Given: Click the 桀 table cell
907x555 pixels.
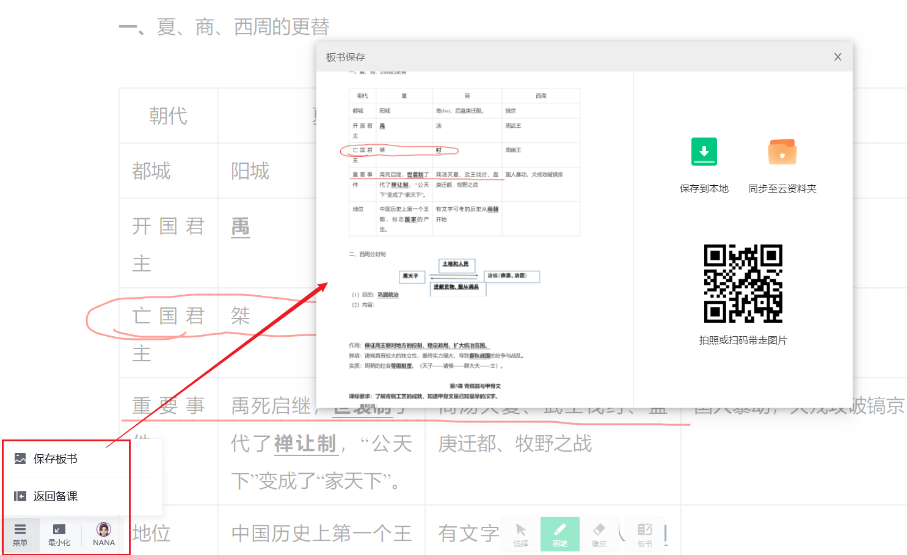Looking at the screenshot, I should click(240, 316).
